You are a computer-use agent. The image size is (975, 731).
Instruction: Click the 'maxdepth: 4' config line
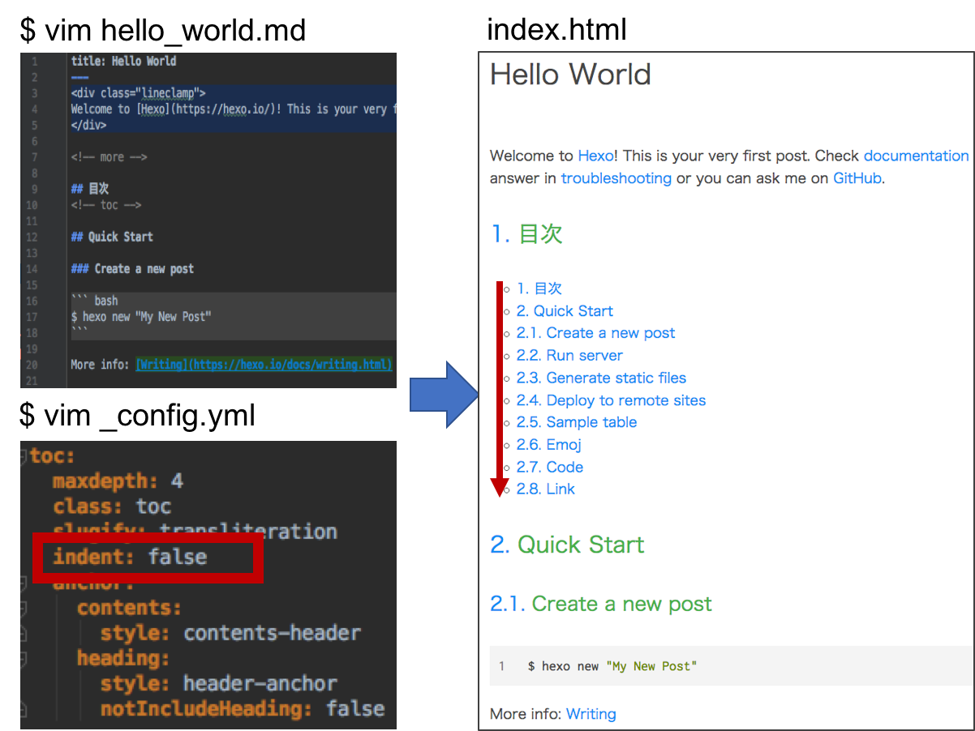118,481
